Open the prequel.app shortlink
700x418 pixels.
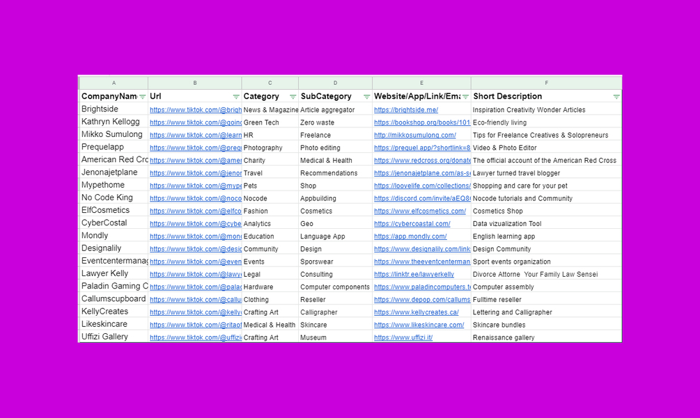[422, 147]
